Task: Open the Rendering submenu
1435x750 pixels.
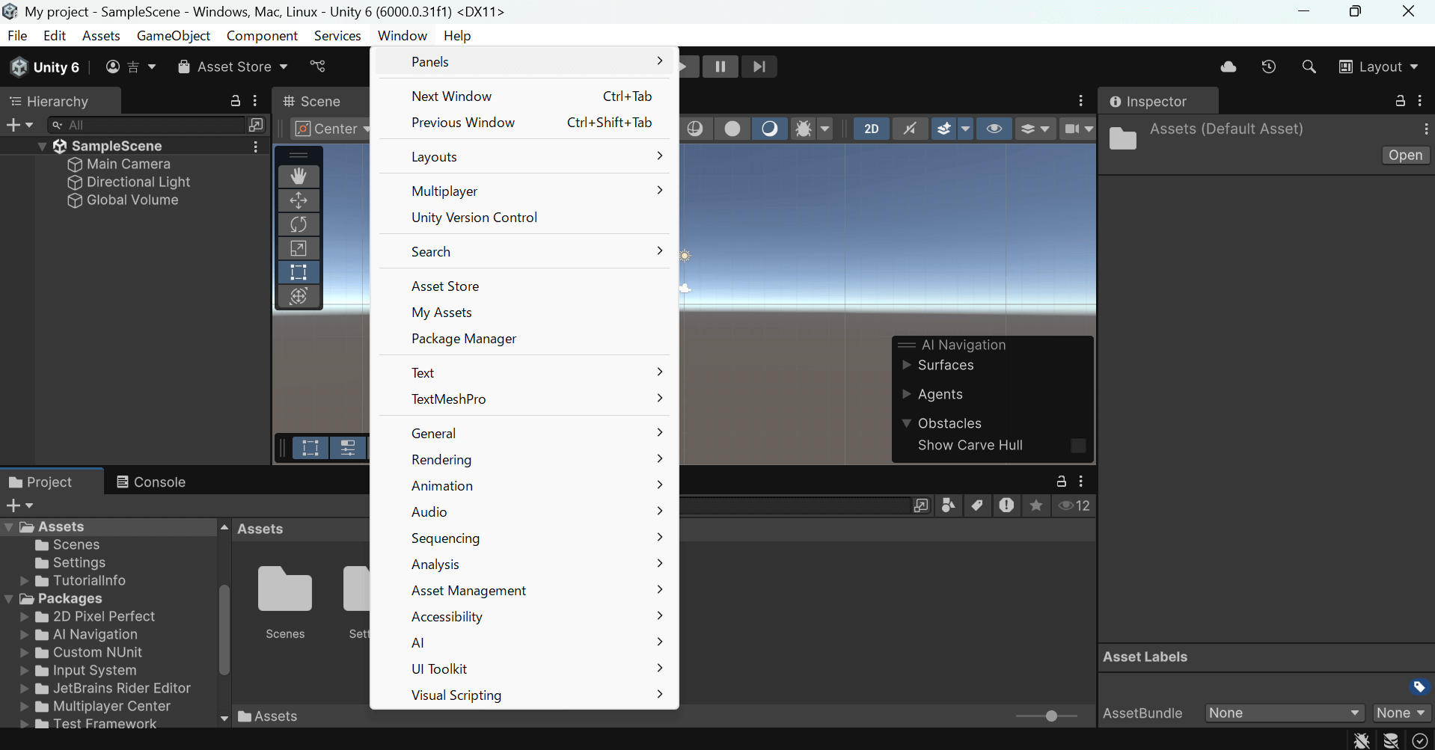Action: (524, 460)
